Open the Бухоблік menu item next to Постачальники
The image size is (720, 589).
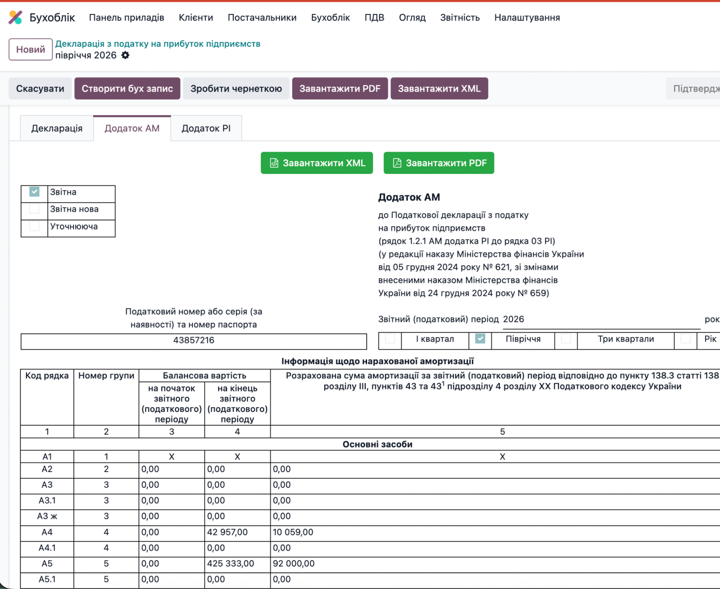pos(330,18)
